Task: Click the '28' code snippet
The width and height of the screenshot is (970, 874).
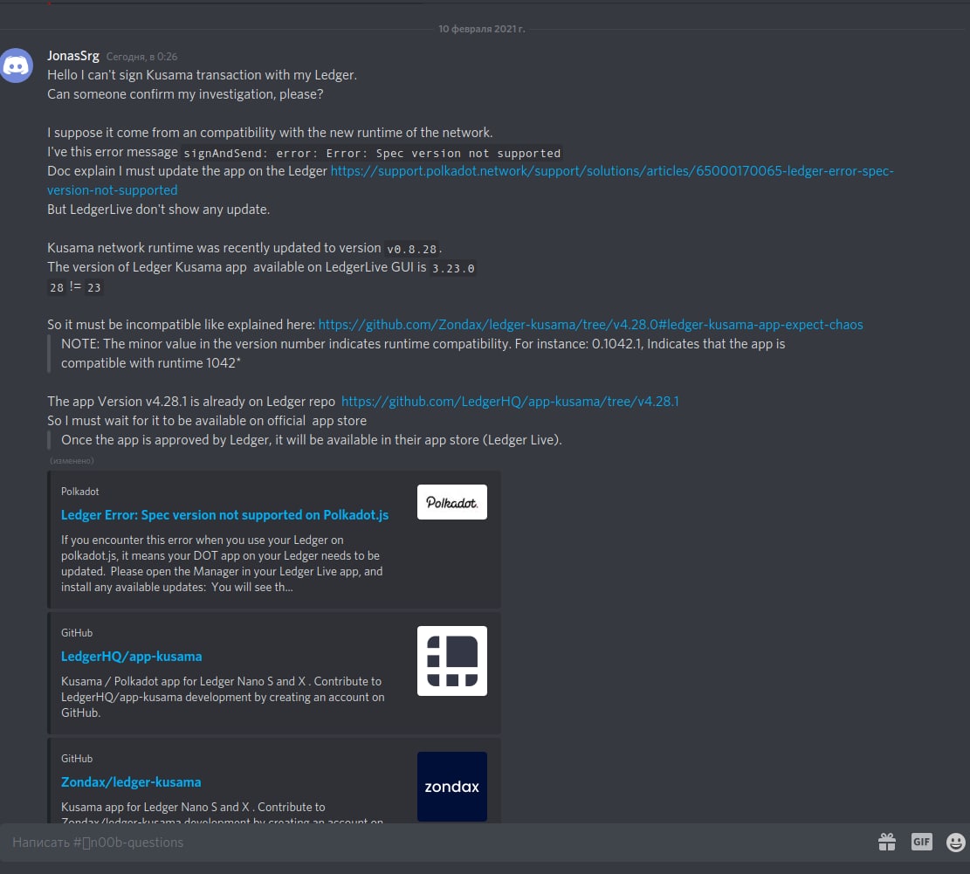Action: coord(56,287)
